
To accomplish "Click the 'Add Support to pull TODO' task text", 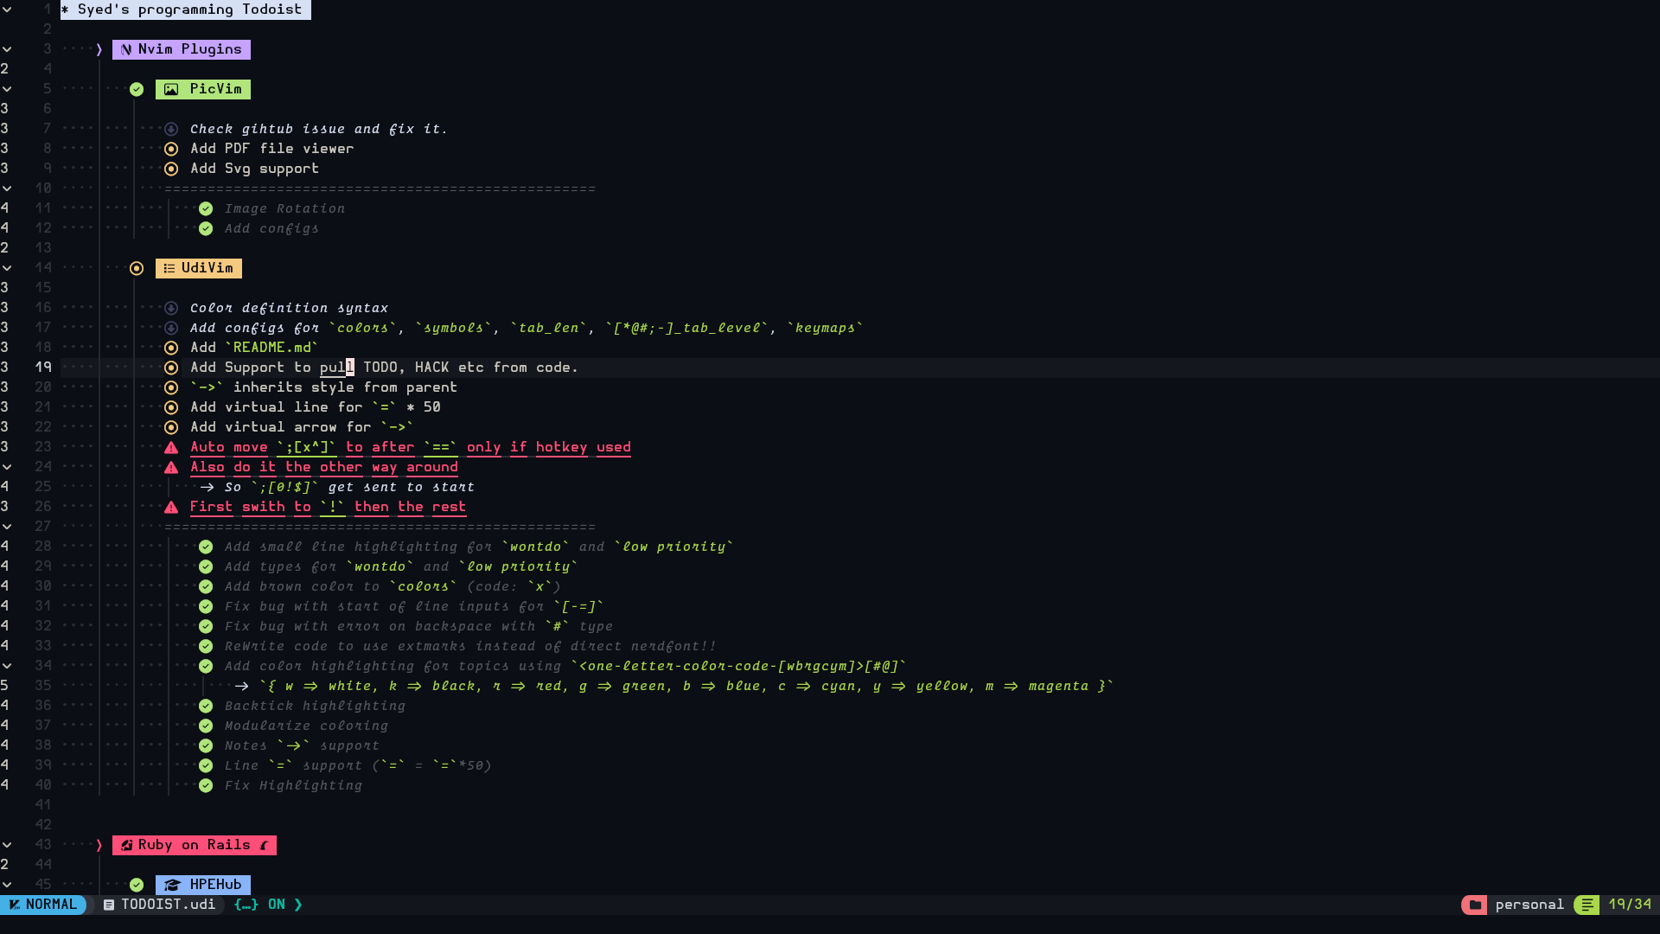I will (x=384, y=368).
